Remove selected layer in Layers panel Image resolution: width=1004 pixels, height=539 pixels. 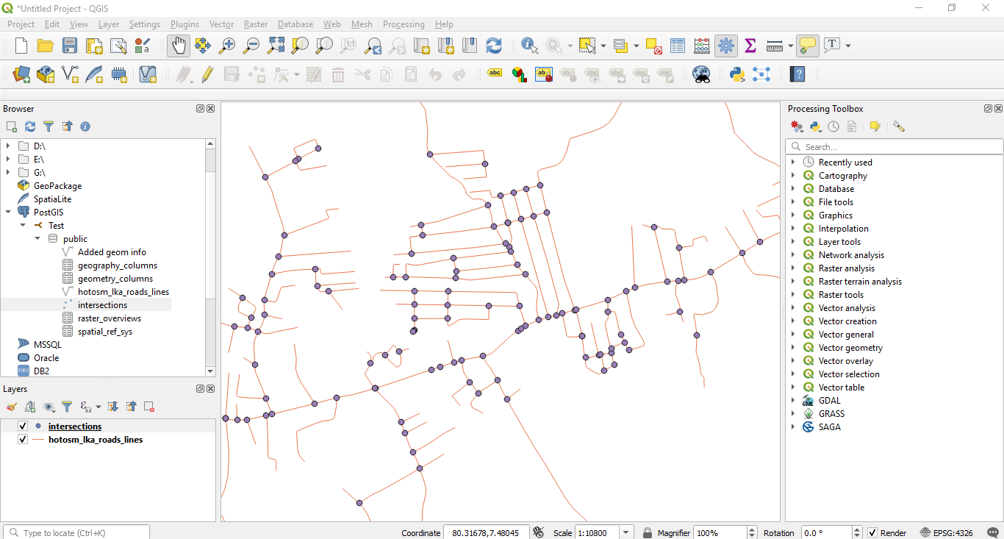149,407
